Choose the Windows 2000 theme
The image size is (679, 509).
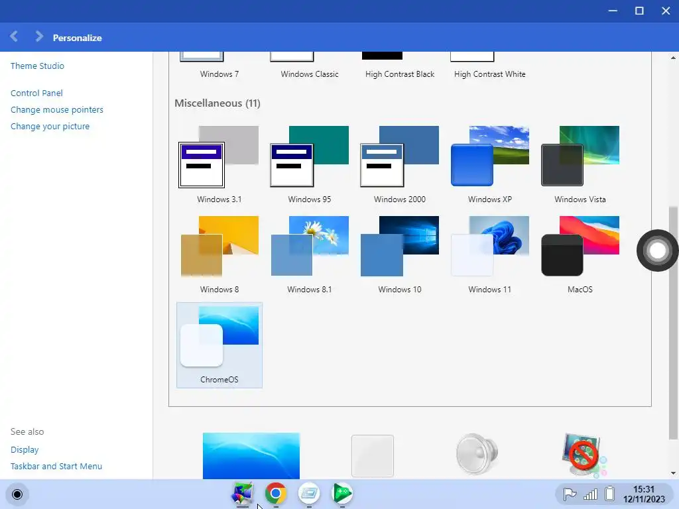[x=399, y=165]
